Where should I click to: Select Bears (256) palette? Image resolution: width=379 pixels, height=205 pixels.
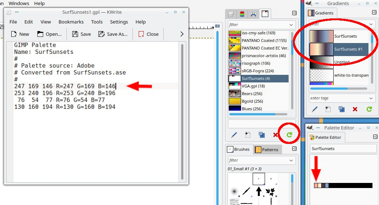point(258,94)
